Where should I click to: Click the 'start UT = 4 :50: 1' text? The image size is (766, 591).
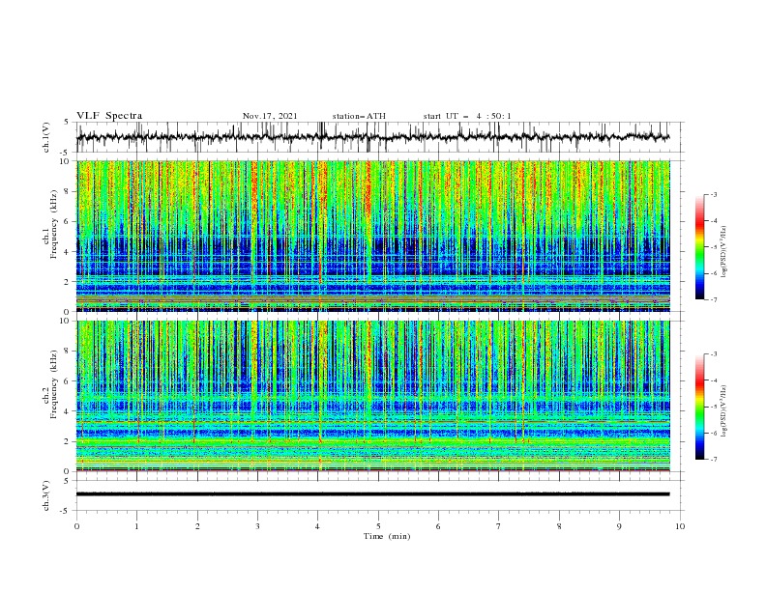pyautogui.click(x=467, y=116)
